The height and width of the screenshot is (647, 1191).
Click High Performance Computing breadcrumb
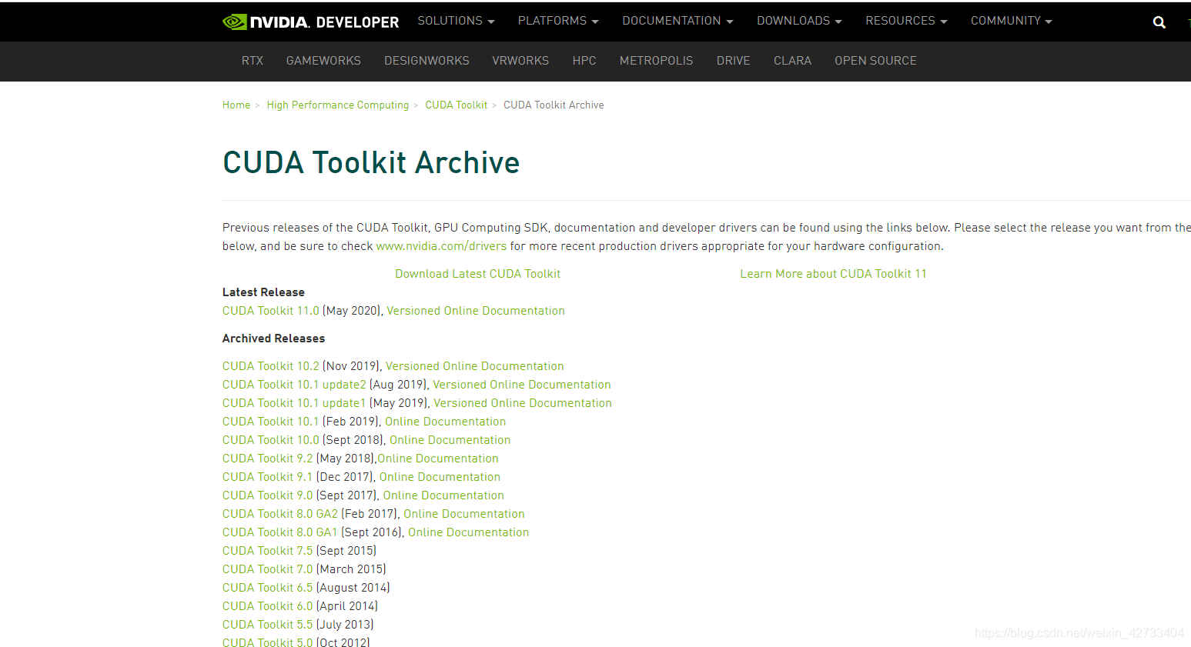point(338,105)
